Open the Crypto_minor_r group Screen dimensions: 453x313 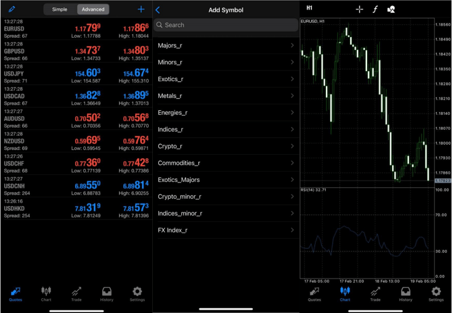tap(226, 197)
